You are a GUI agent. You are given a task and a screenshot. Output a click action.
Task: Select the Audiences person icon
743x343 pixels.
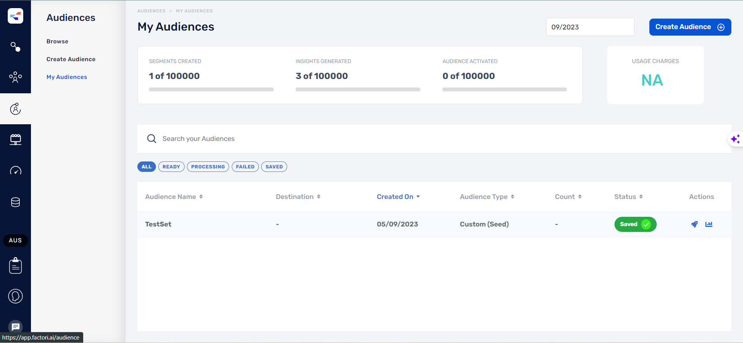point(15,109)
